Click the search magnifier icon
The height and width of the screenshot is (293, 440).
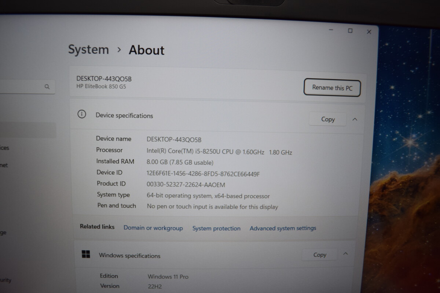(47, 87)
